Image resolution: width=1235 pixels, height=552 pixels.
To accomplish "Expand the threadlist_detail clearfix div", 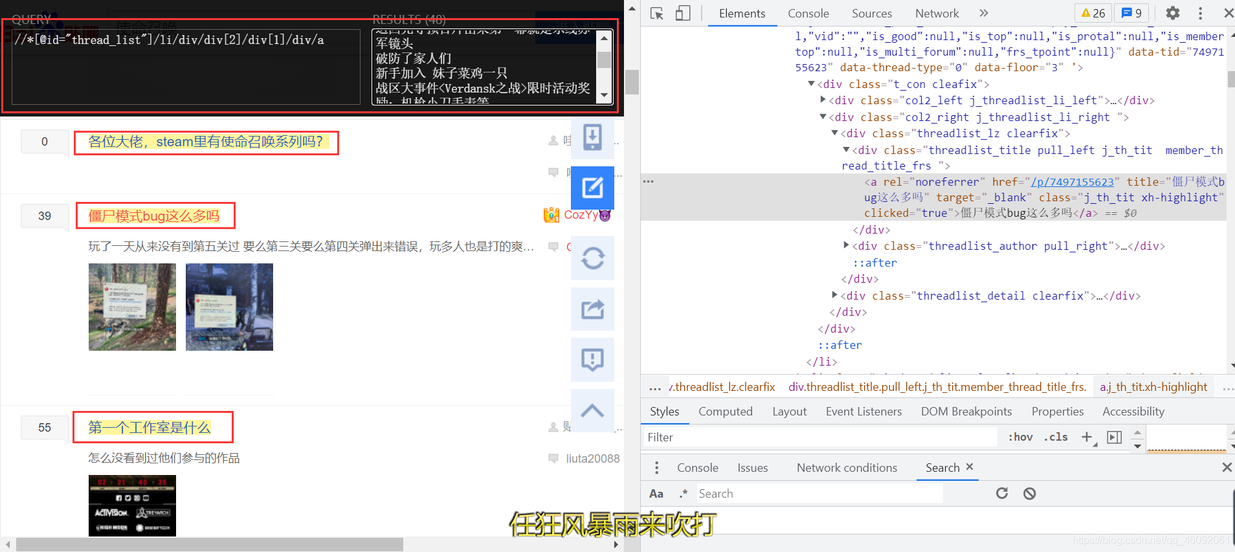I will click(834, 295).
